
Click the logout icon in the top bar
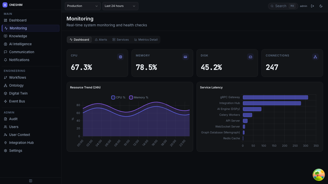click(x=312, y=6)
